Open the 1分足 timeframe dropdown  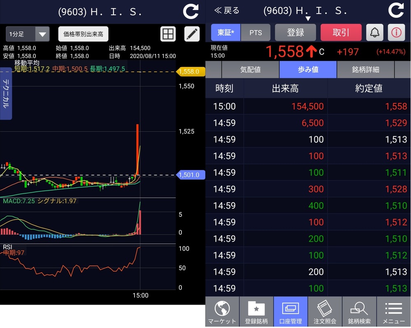point(28,34)
